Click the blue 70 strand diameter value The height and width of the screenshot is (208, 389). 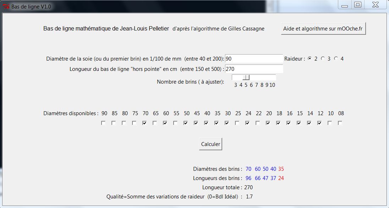tap(248, 169)
